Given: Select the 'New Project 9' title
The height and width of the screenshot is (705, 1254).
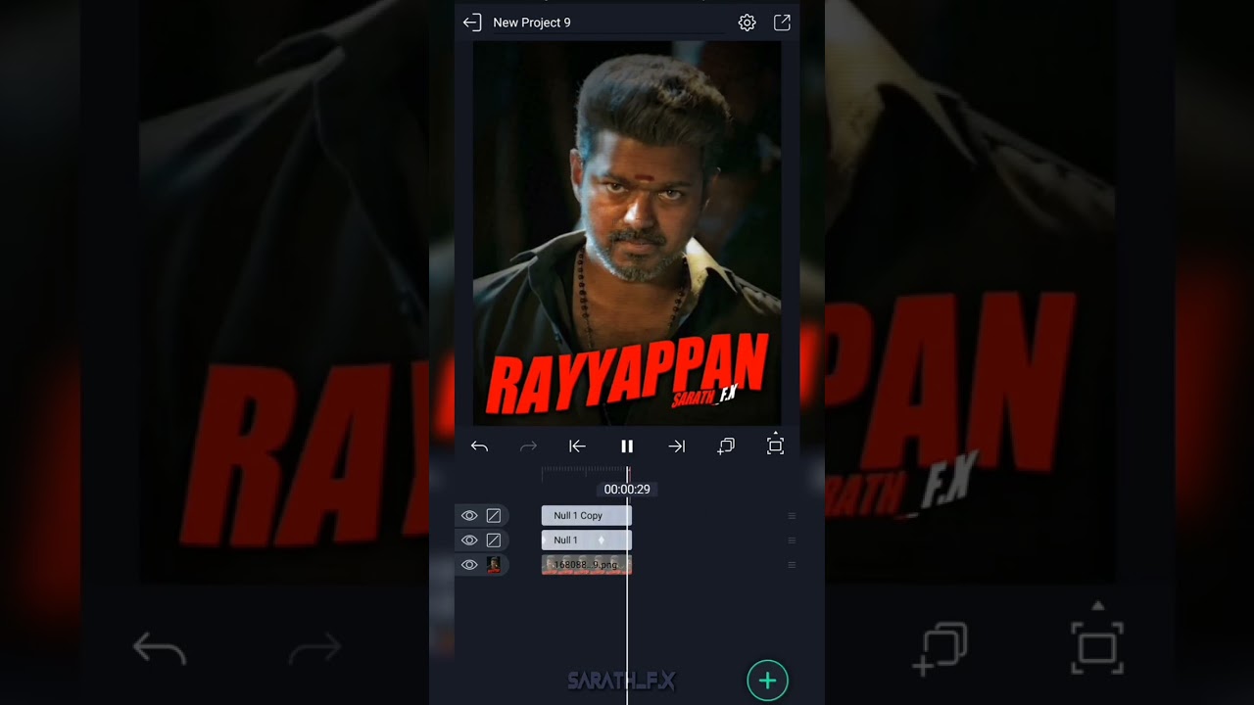Looking at the screenshot, I should click(532, 23).
